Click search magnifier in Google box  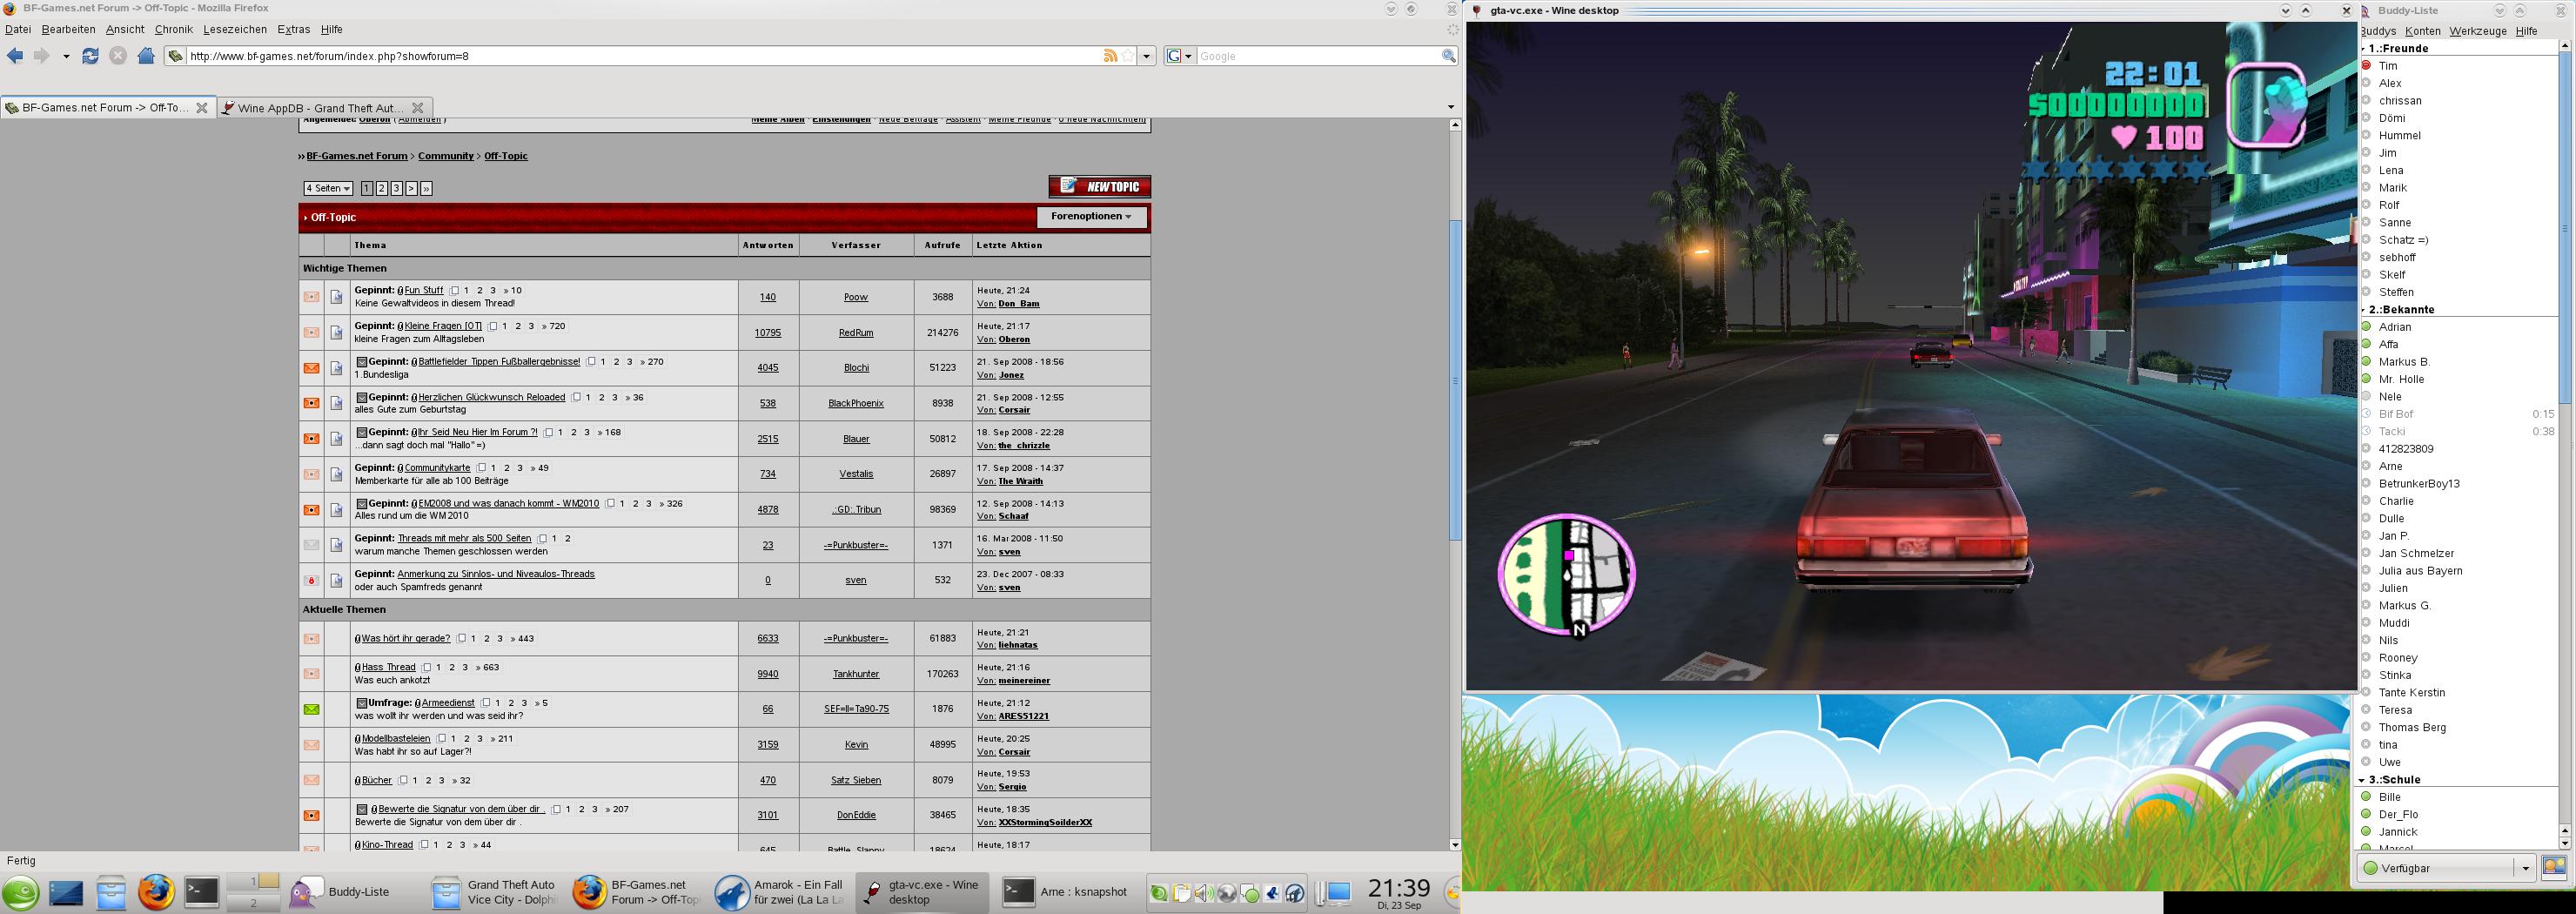click(1448, 56)
